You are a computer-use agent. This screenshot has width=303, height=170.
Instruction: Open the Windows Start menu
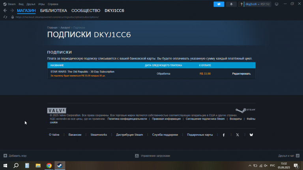[5, 166]
